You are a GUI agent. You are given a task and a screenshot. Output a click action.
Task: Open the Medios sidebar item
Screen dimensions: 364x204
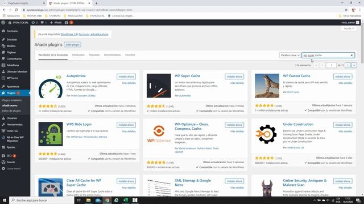tap(11, 46)
